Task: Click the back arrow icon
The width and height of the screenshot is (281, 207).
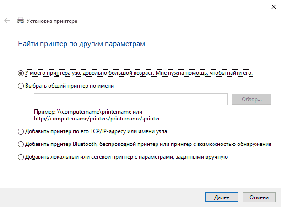Action: [7, 21]
